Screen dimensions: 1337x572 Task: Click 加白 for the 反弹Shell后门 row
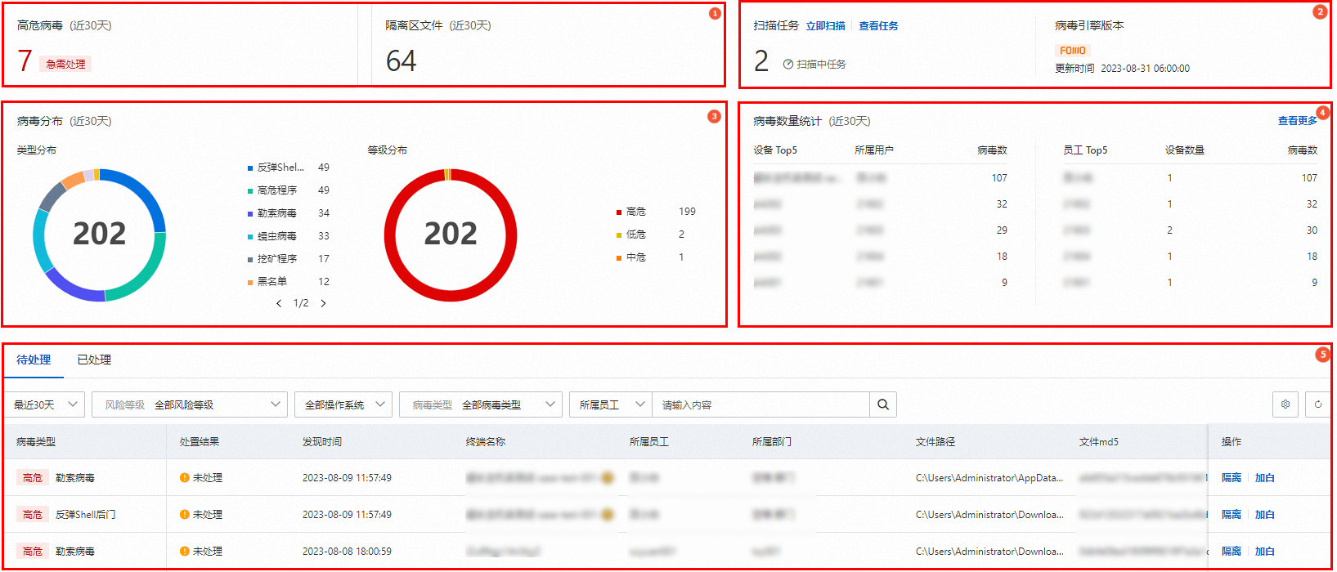pos(1265,515)
